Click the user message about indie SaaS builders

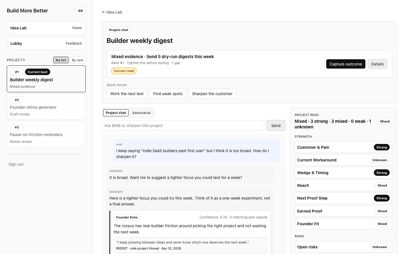point(197,151)
